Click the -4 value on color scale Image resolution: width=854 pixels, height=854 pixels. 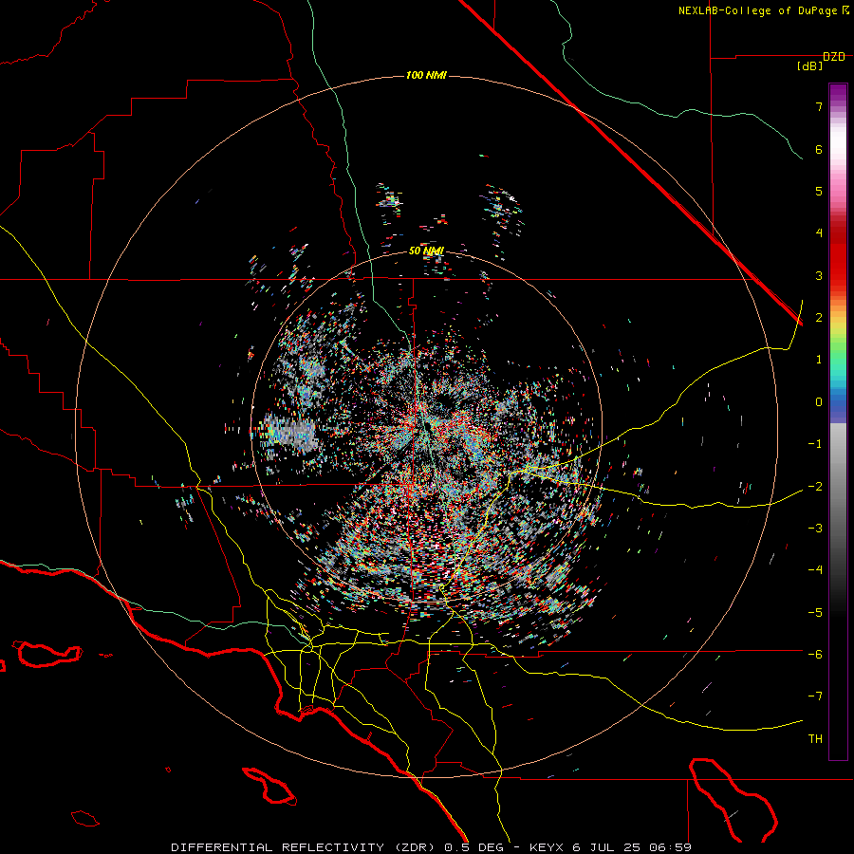(815, 570)
